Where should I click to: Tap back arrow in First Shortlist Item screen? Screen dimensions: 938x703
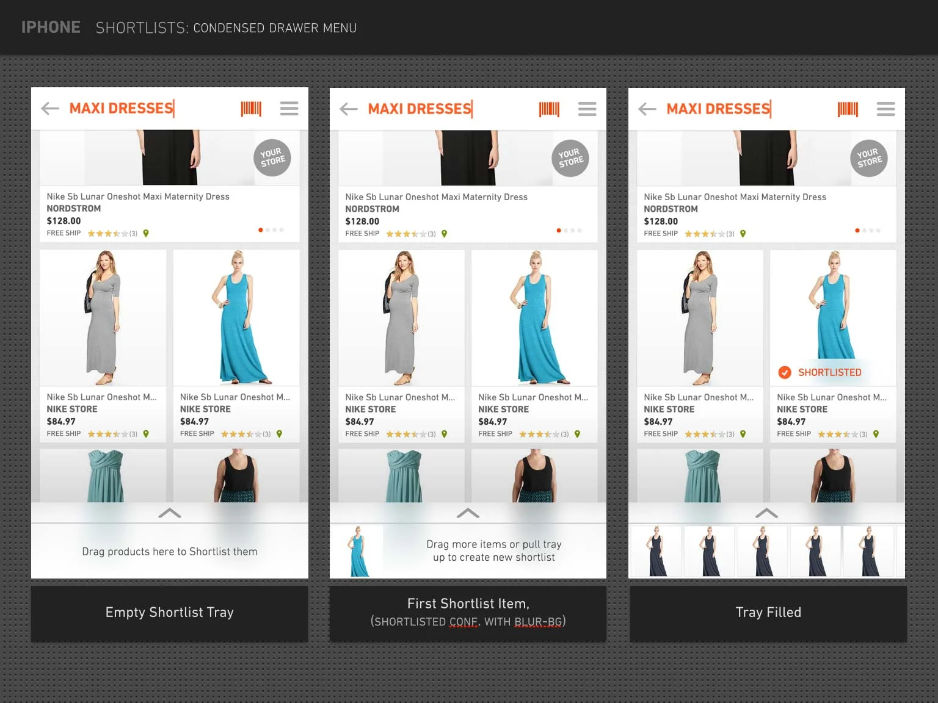(349, 109)
